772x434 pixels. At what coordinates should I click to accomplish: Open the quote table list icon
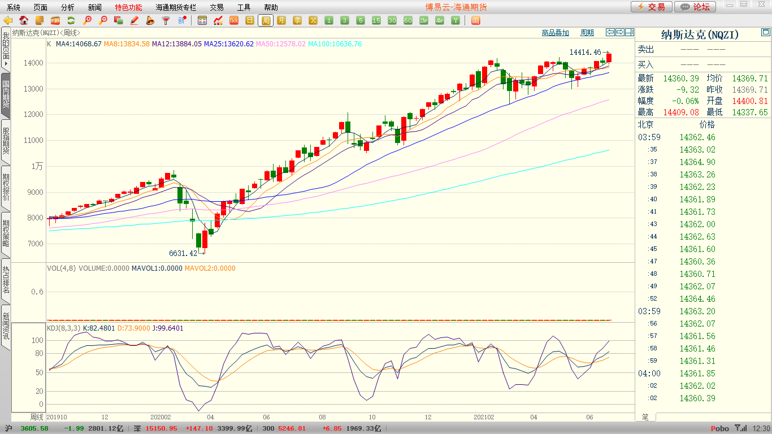tap(202, 20)
